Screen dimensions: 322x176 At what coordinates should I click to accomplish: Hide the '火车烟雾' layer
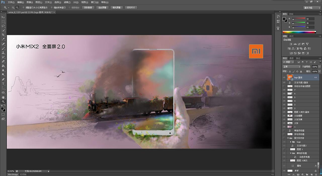(284, 116)
